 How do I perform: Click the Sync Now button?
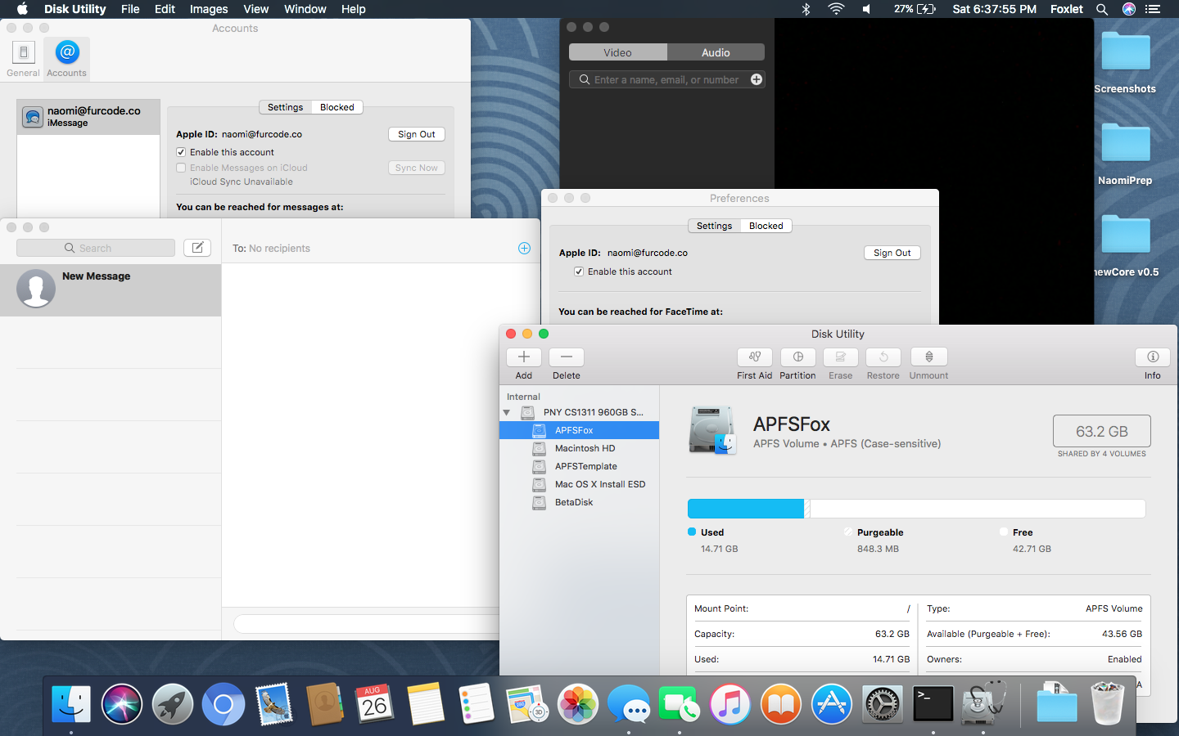pos(417,168)
